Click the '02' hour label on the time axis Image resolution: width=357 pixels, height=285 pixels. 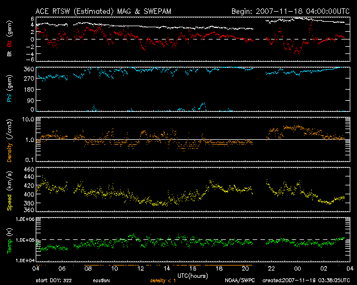(x=324, y=269)
